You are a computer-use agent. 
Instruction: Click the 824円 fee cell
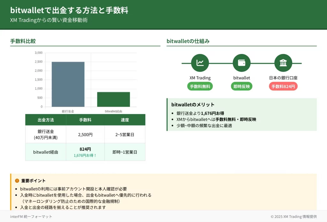[85, 149]
